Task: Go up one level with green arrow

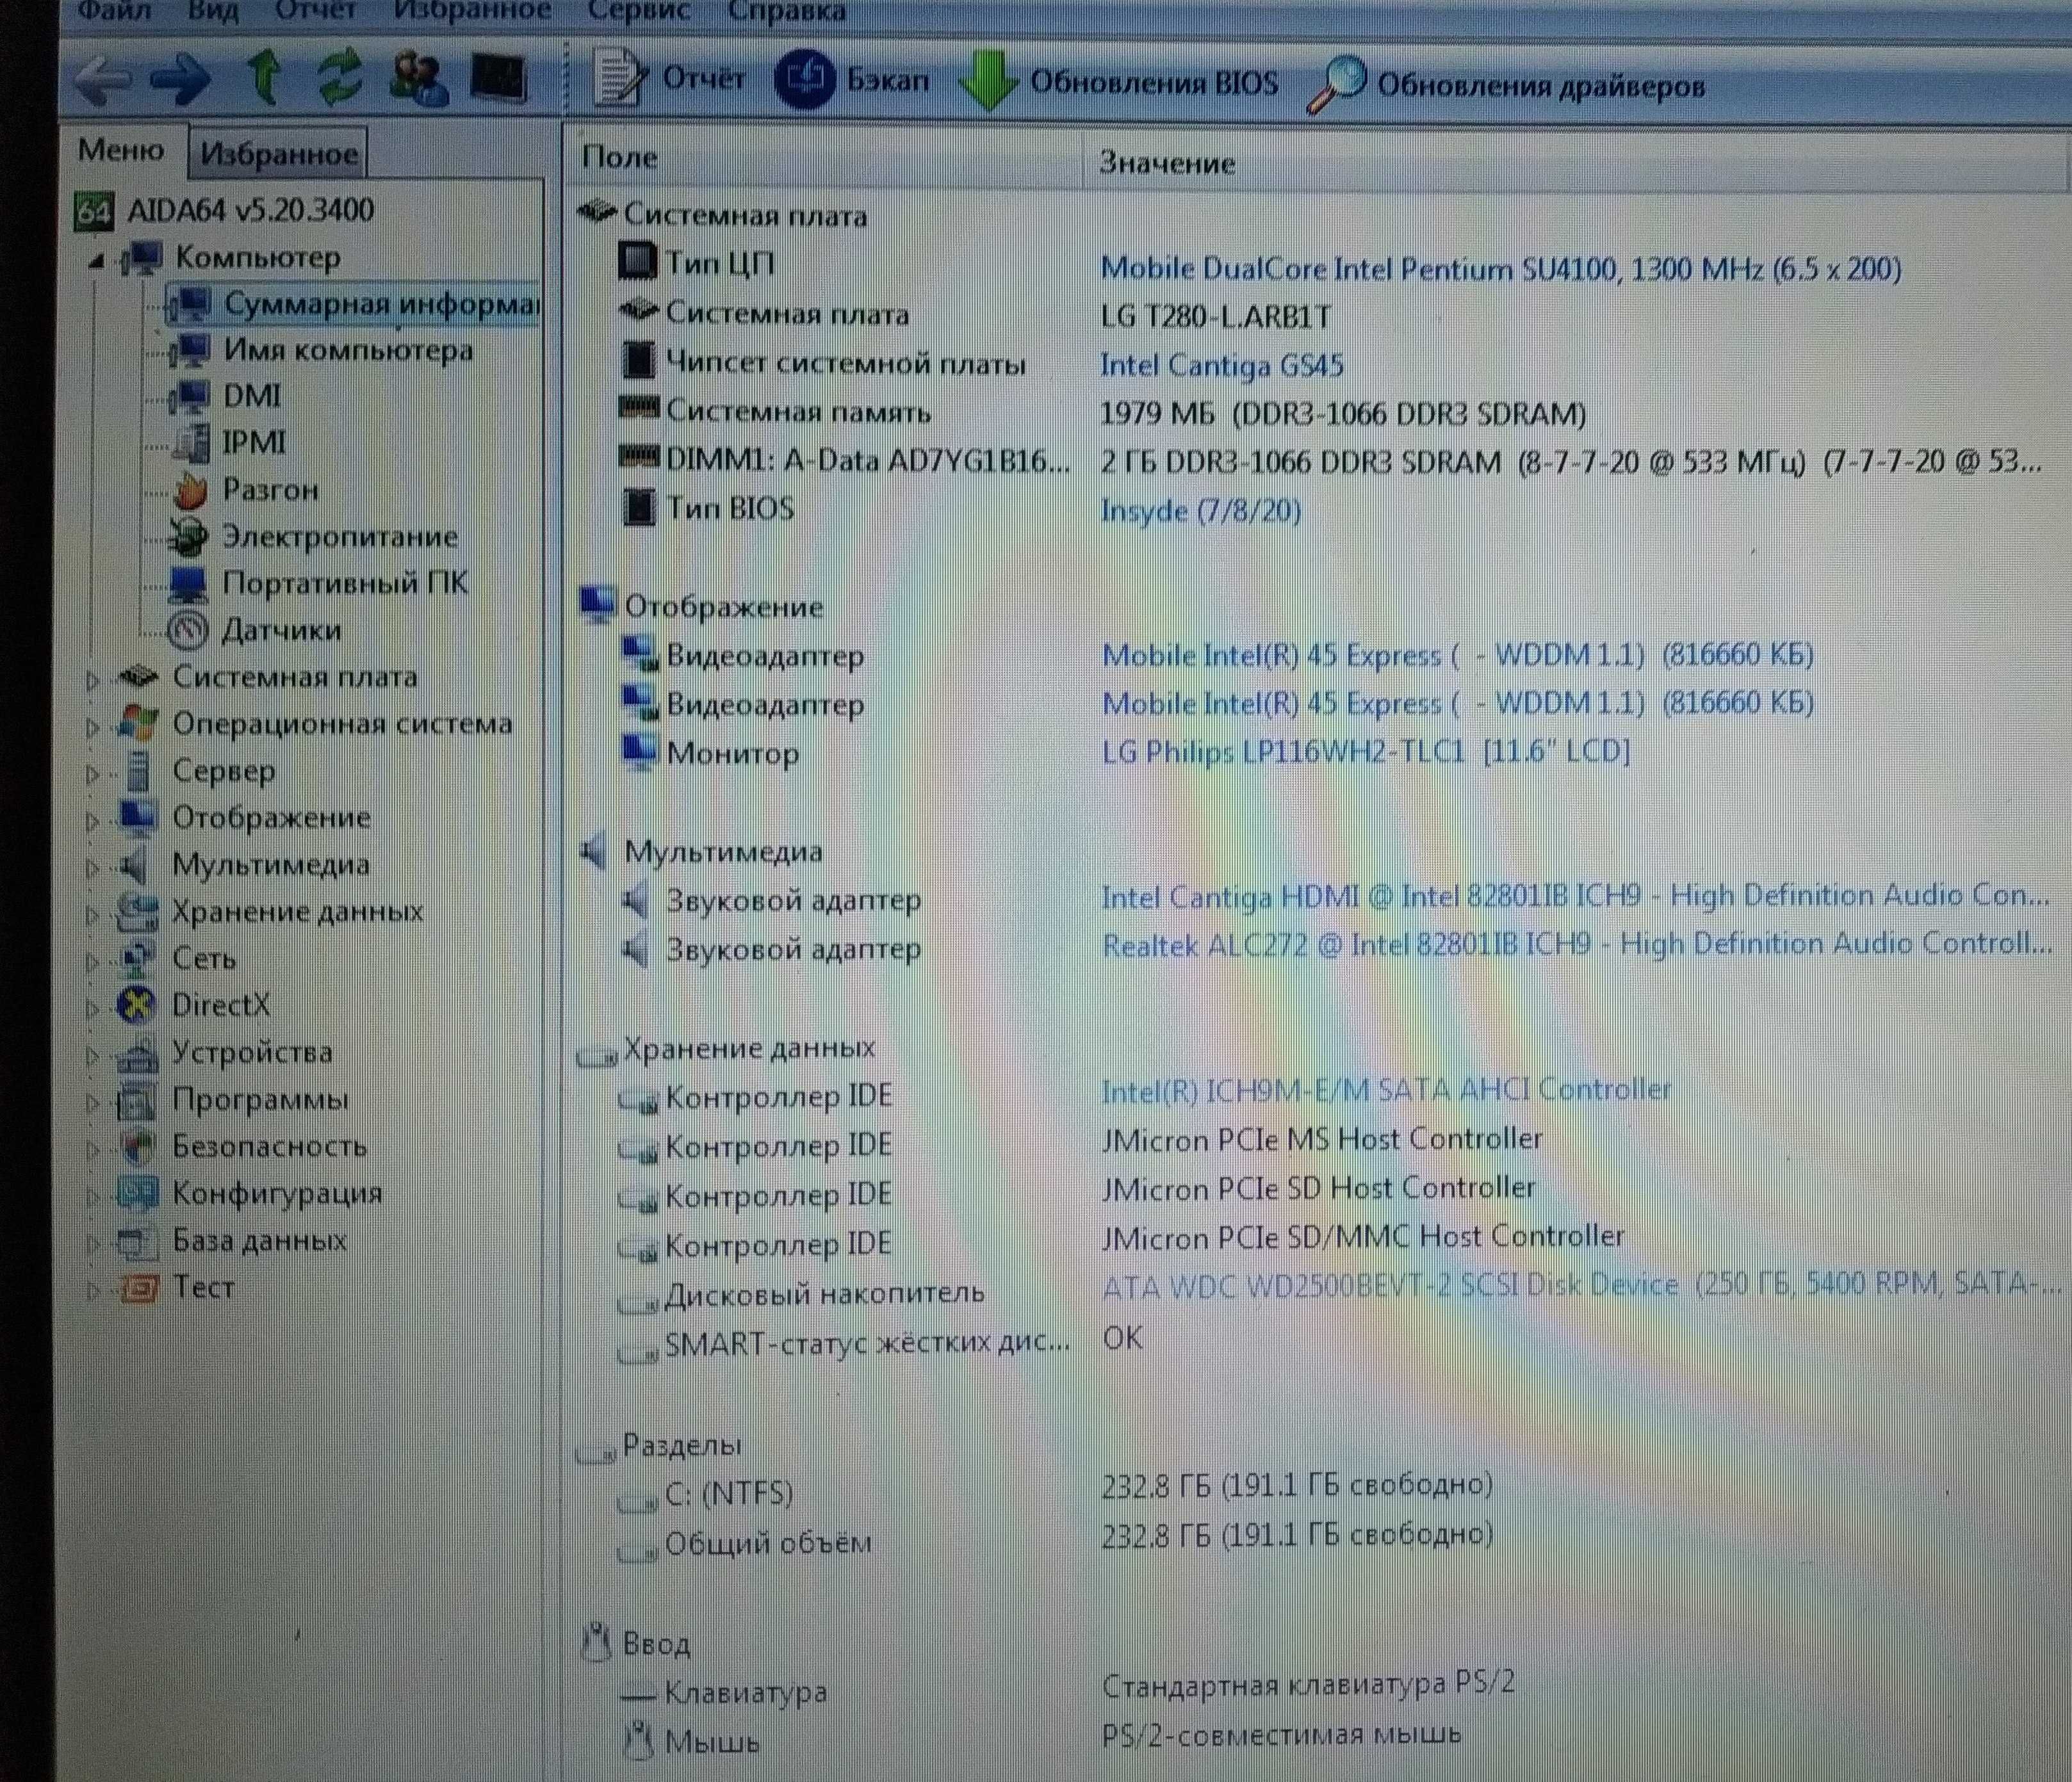Action: click(x=263, y=79)
